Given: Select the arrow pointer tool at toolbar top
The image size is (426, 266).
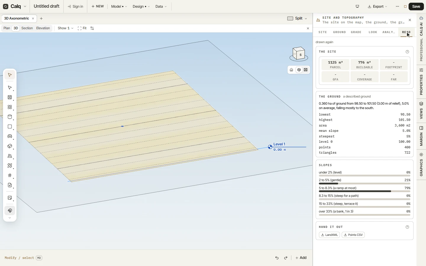Looking at the screenshot, I should tap(10, 75).
